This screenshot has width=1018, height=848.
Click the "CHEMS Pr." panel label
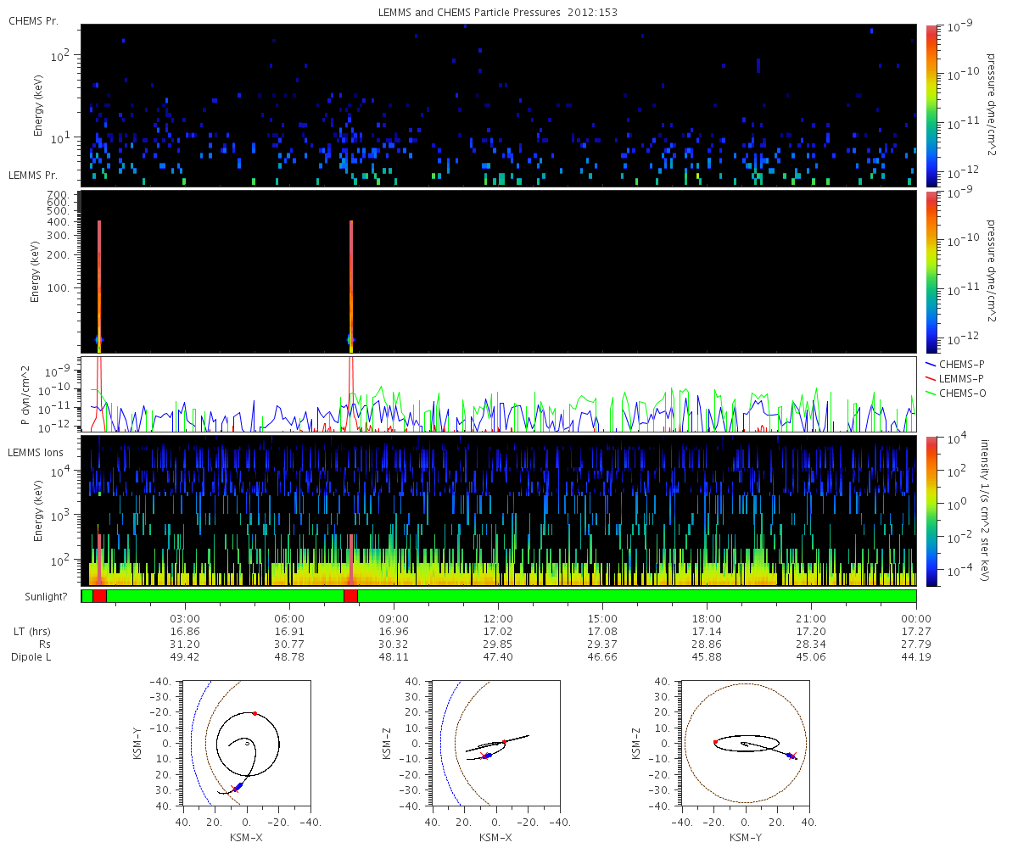tap(34, 20)
